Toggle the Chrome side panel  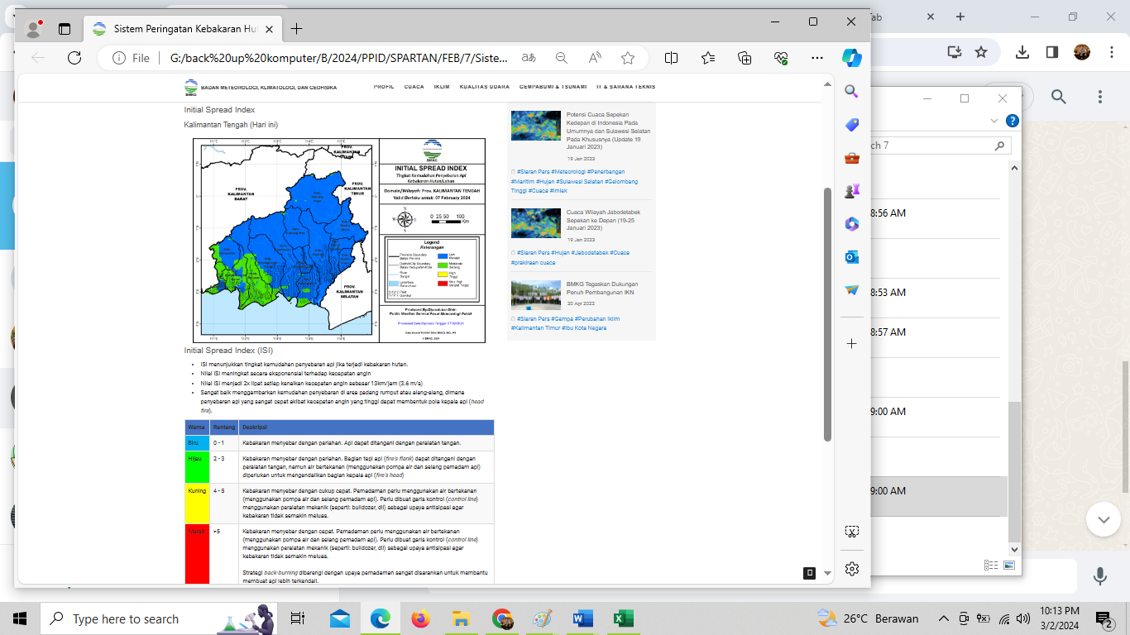1052,51
